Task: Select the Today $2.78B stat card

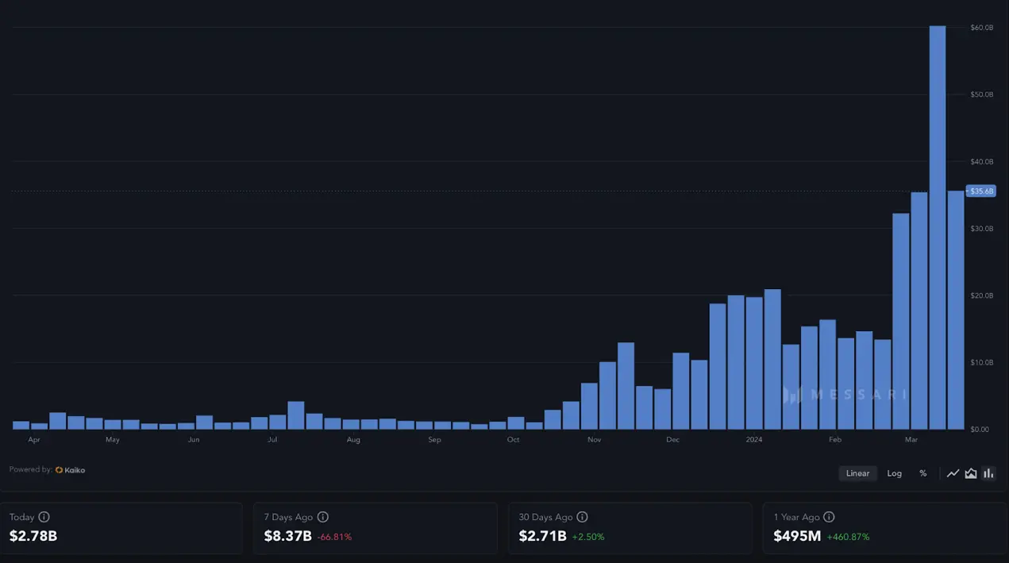Action: 121,527
